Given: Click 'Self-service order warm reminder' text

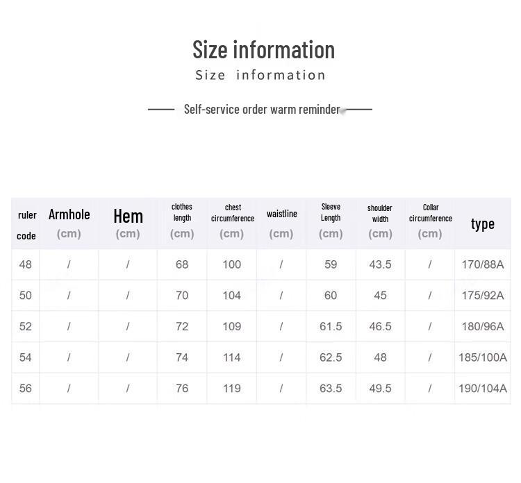Looking at the screenshot, I should [x=262, y=109].
